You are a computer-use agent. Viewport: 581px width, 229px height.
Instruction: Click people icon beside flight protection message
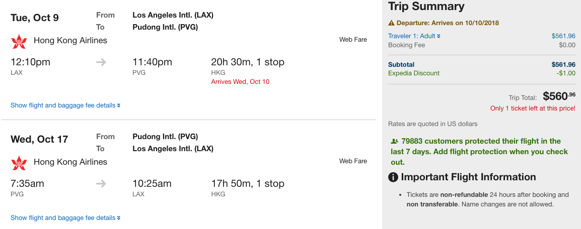[394, 142]
